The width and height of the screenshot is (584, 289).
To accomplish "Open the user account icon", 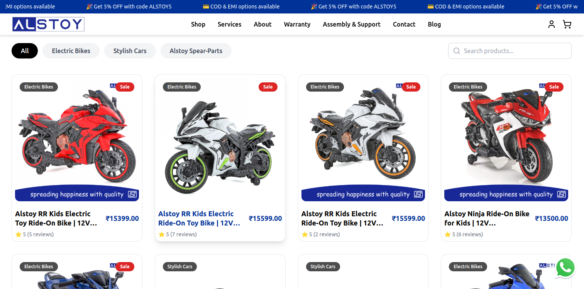I will pyautogui.click(x=552, y=24).
